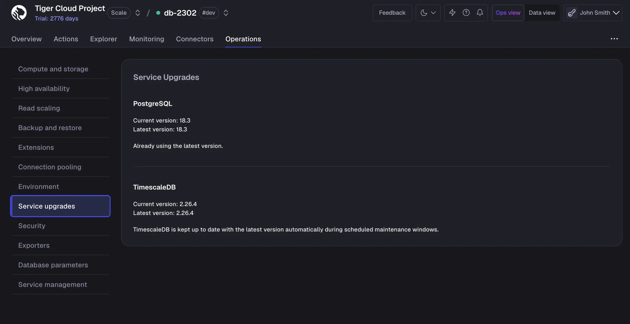The height and width of the screenshot is (324, 630).
Task: Click the moon theme icon
Action: coord(424,13)
